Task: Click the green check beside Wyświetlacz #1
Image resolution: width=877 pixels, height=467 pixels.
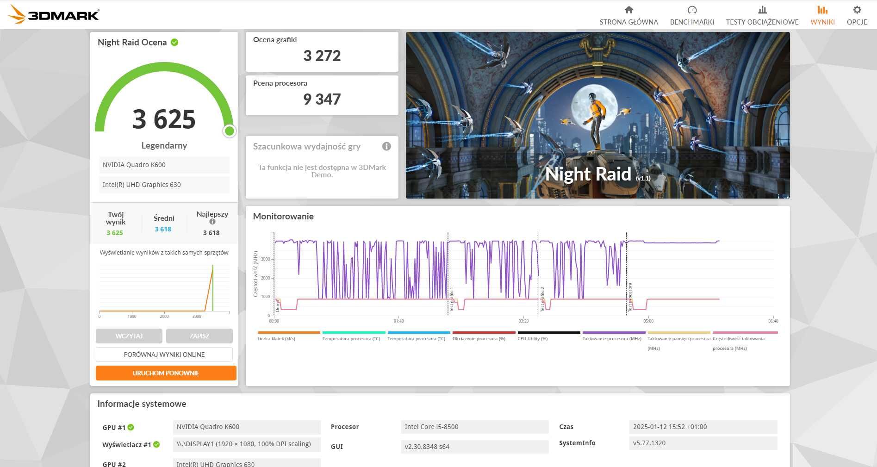Action: (x=156, y=444)
